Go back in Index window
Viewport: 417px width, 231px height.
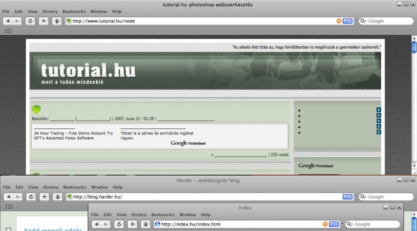[x=96, y=224]
